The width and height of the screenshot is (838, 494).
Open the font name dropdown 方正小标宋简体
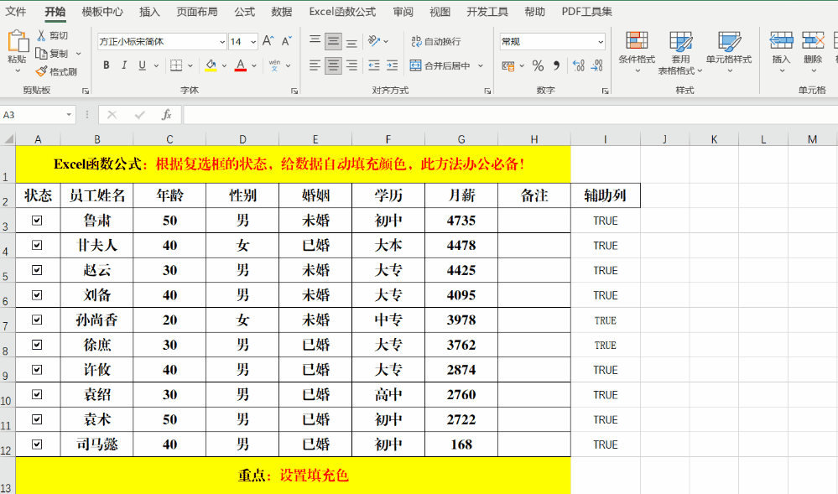click(222, 42)
